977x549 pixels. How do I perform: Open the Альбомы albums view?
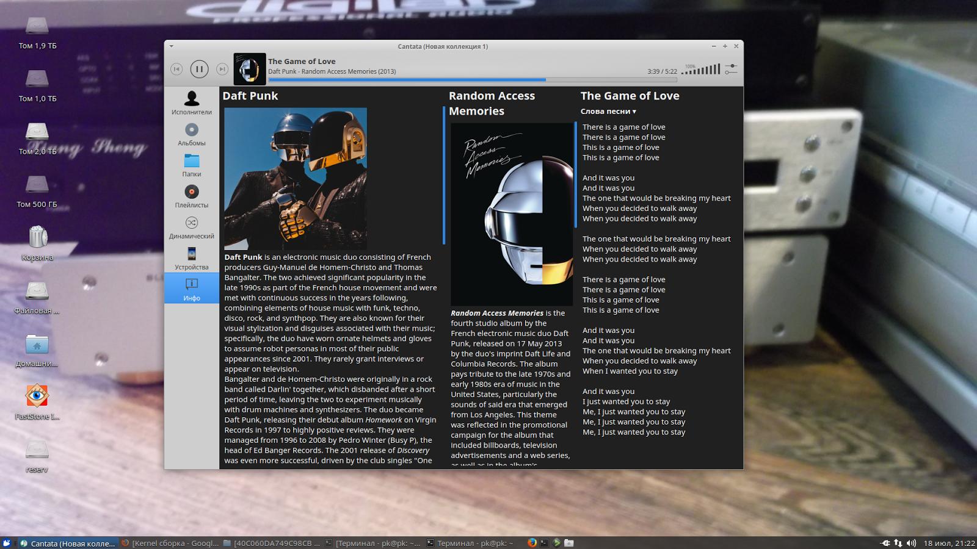click(x=192, y=134)
